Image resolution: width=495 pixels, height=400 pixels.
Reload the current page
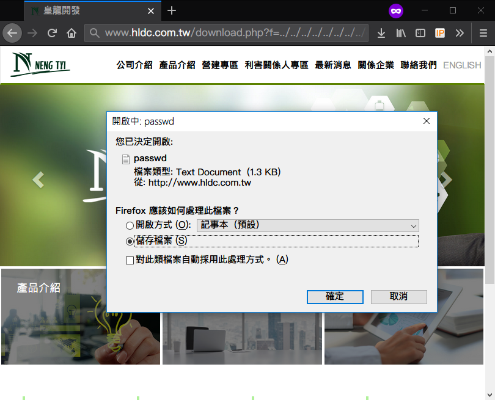point(52,33)
